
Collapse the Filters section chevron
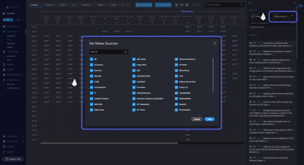point(293,10)
